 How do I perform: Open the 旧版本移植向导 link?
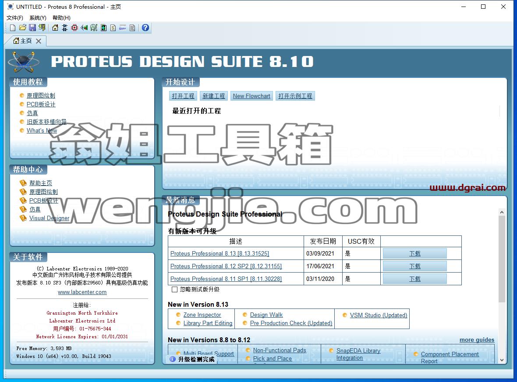46,122
